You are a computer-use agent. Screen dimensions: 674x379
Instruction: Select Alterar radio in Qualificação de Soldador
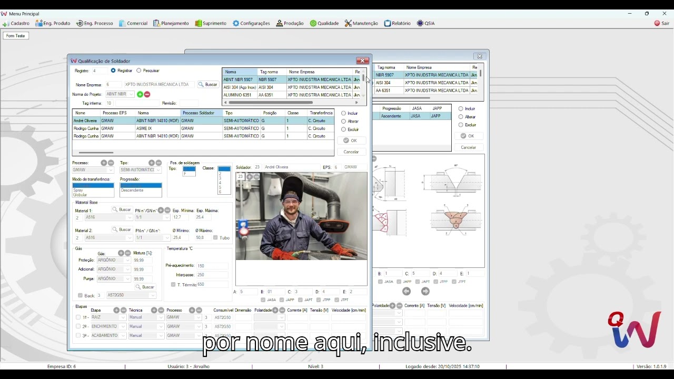coord(344,121)
